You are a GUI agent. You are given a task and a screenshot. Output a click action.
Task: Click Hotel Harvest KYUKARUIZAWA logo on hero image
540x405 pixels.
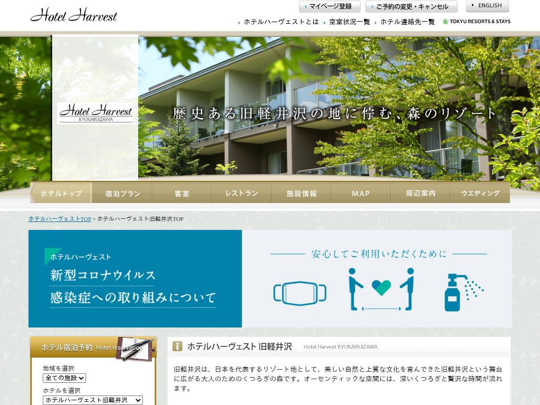click(x=95, y=113)
